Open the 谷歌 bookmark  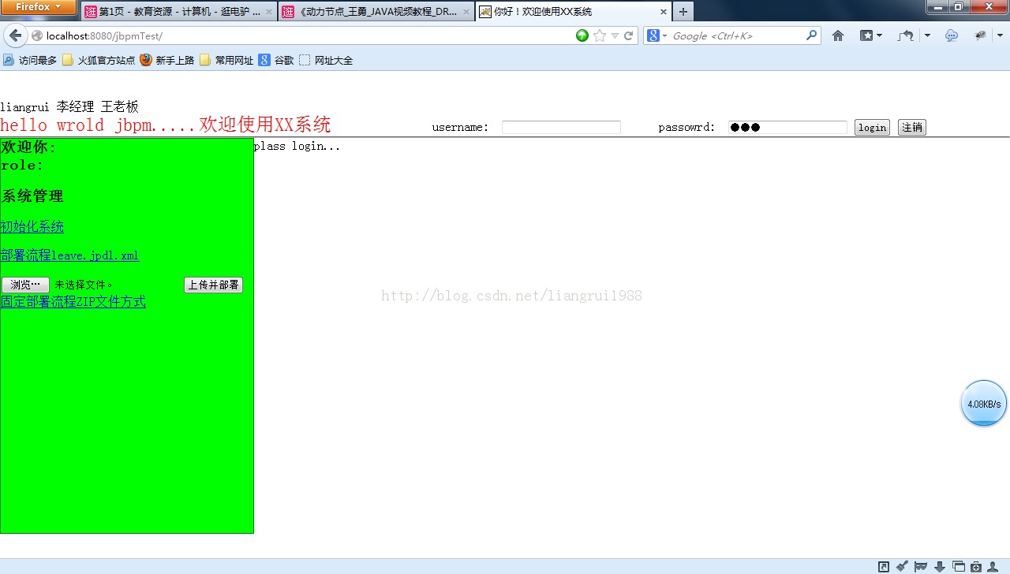coord(276,60)
